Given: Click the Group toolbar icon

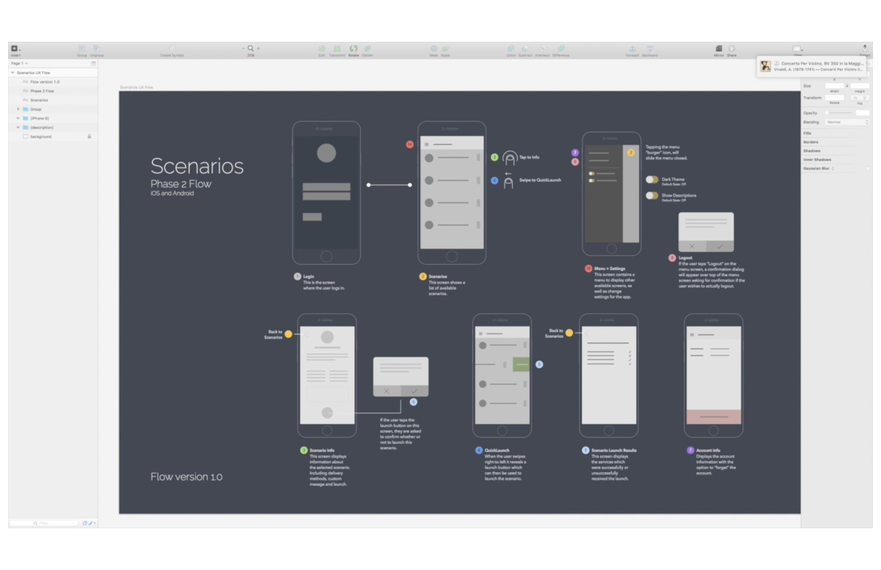Looking at the screenshot, I should [x=82, y=48].
